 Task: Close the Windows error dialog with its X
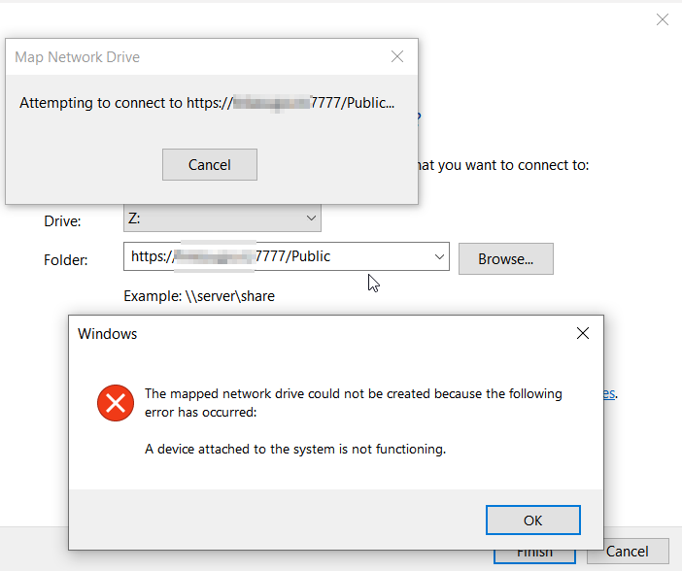pyautogui.click(x=582, y=333)
